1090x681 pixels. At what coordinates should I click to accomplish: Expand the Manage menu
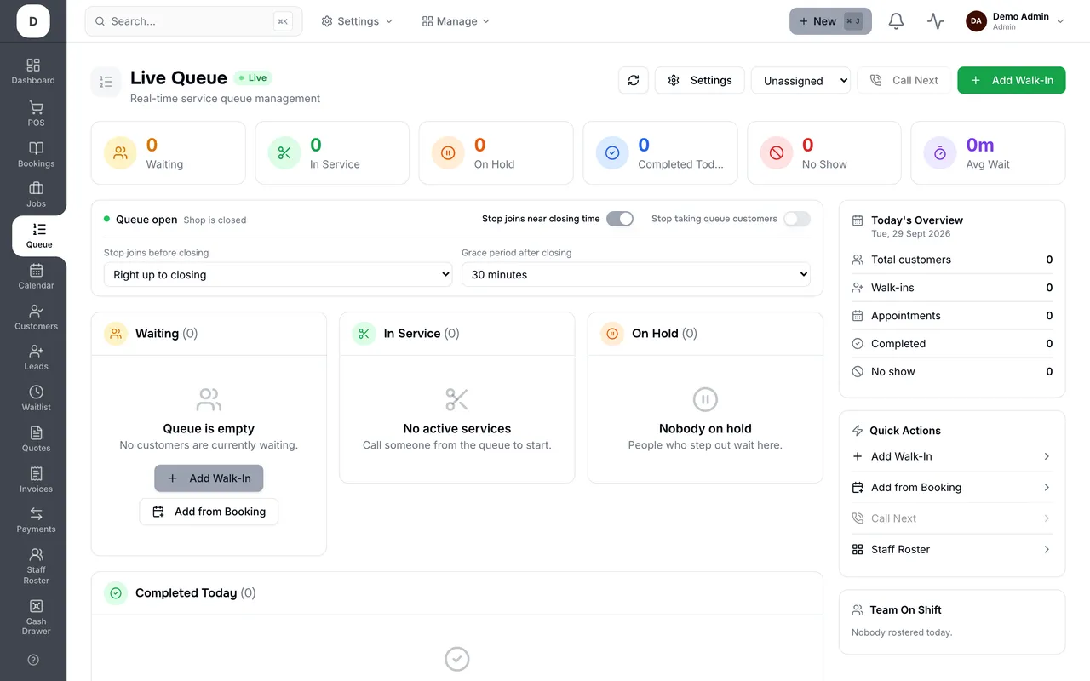tap(456, 21)
